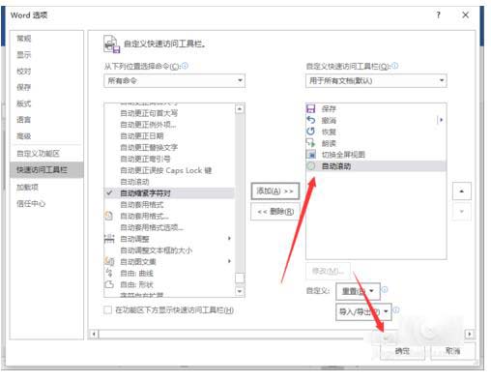Screen dimensions: 491x382
Task: Open the 重置 reset dropdown button
Action: coord(358,291)
